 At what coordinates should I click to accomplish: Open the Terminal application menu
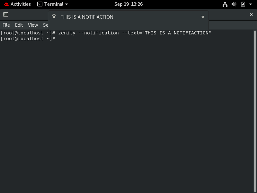53,4
